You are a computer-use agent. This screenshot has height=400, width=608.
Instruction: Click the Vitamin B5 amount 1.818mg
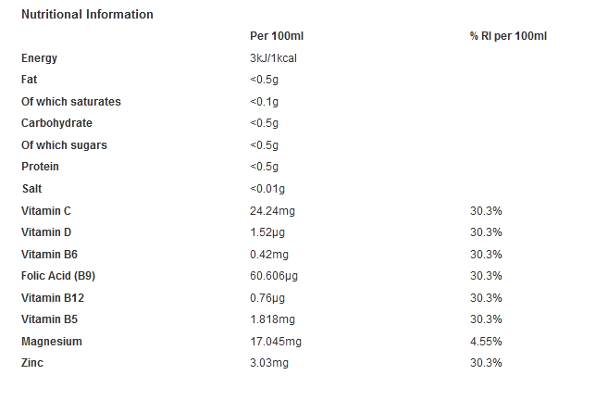click(x=272, y=319)
